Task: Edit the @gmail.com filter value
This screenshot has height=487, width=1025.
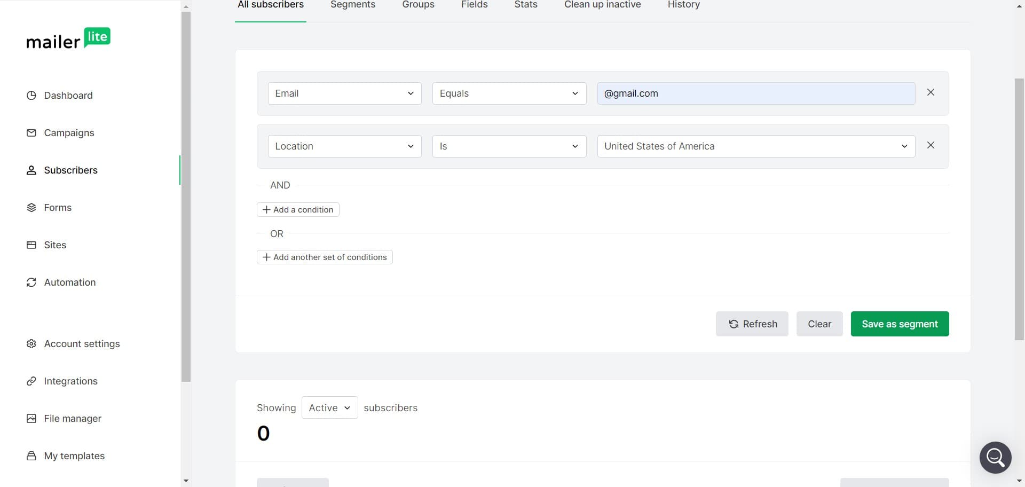Action: tap(756, 93)
